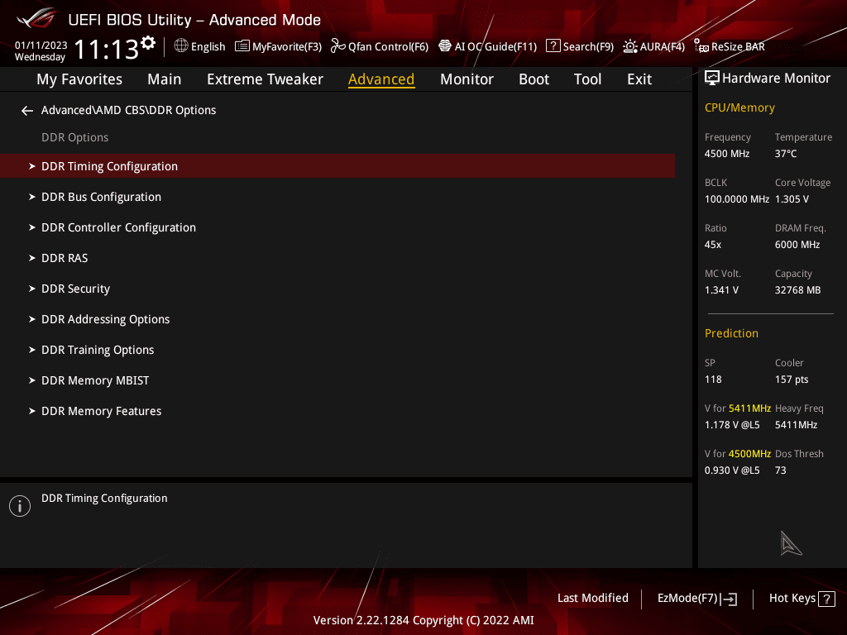Open ReSize BAR icon
This screenshot has width=847, height=635.
click(701, 46)
